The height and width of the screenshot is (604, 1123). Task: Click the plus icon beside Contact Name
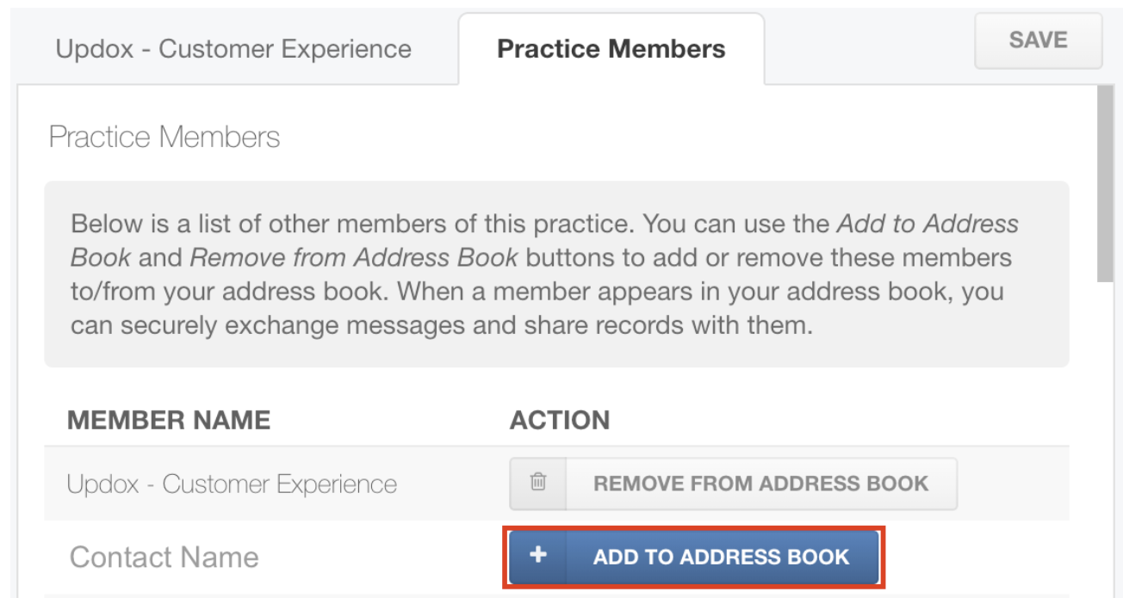[538, 556]
